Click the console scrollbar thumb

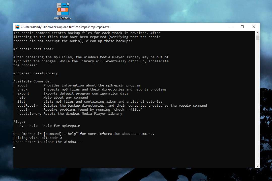tap(257, 38)
